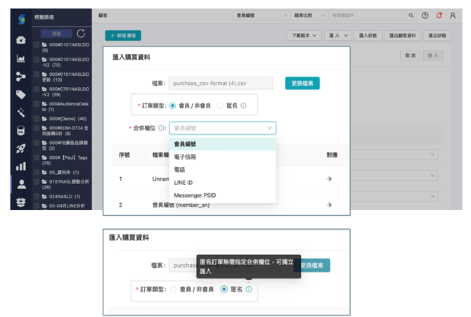Open the line chart analytics sidebar icon
This screenshot has height=317, width=471.
[21, 58]
